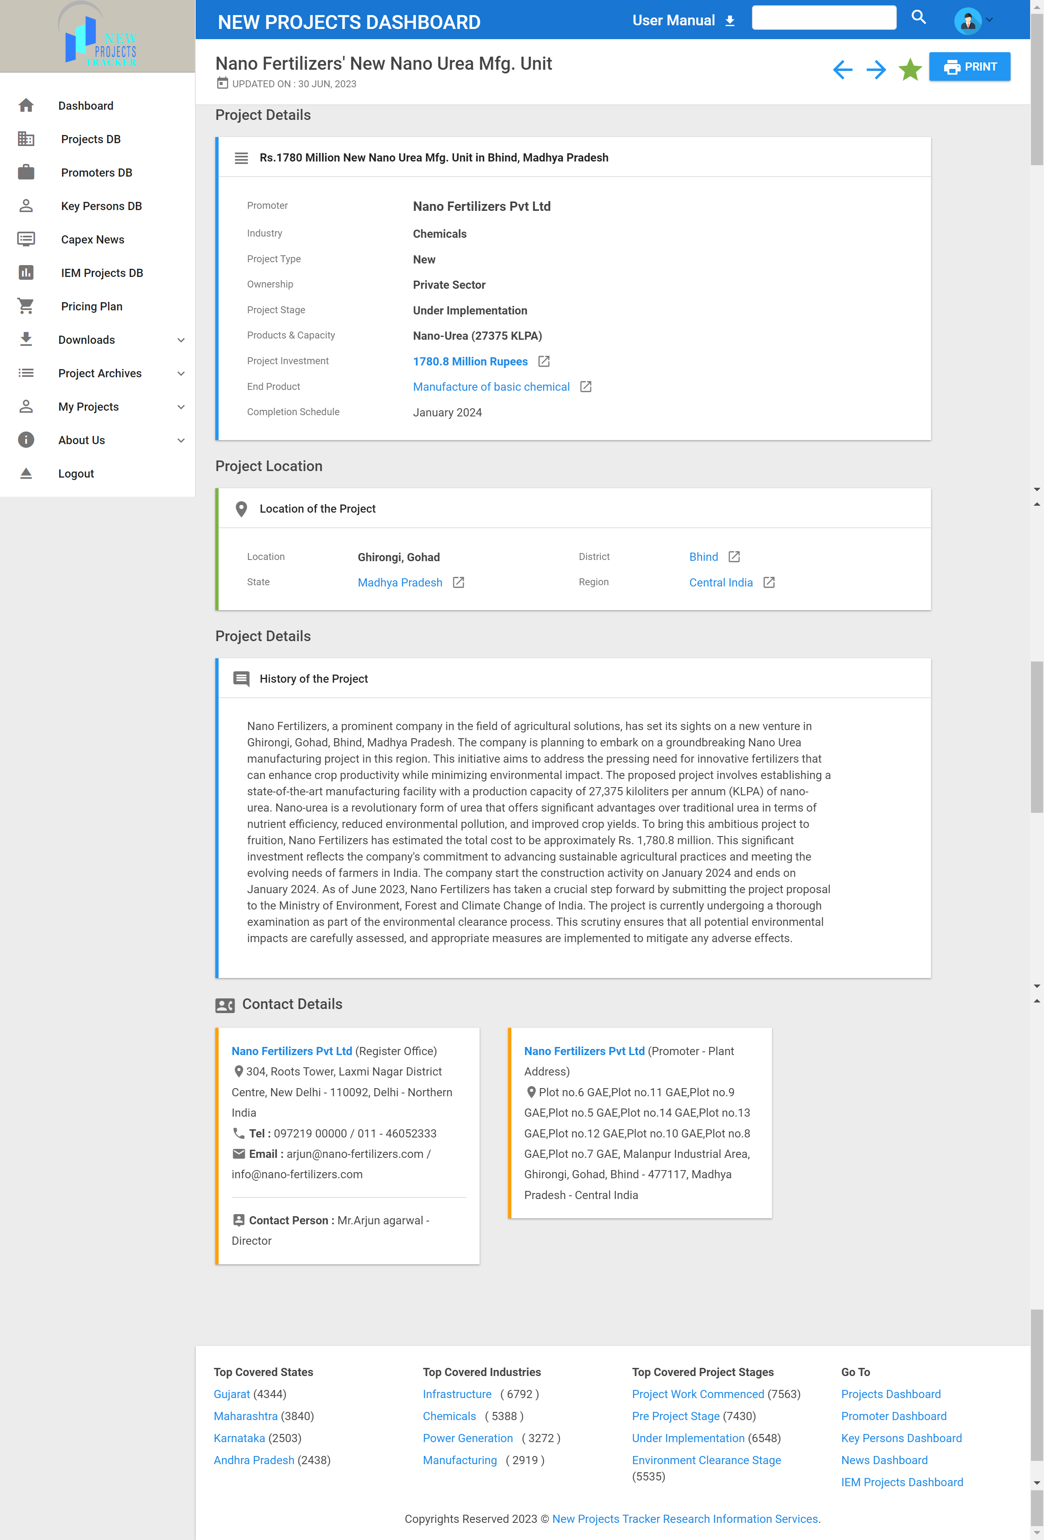Open Promoters DB from sidebar

tap(96, 172)
